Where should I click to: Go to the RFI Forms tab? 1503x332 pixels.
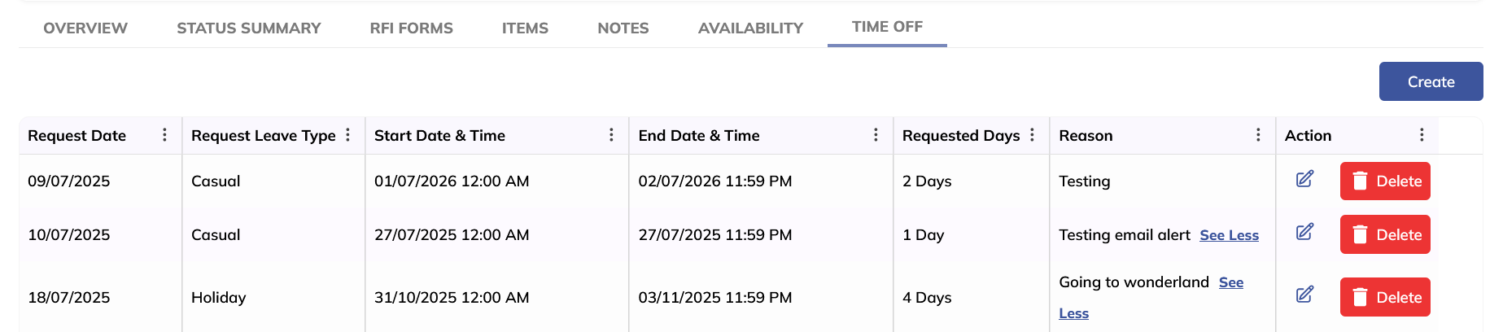coord(411,28)
